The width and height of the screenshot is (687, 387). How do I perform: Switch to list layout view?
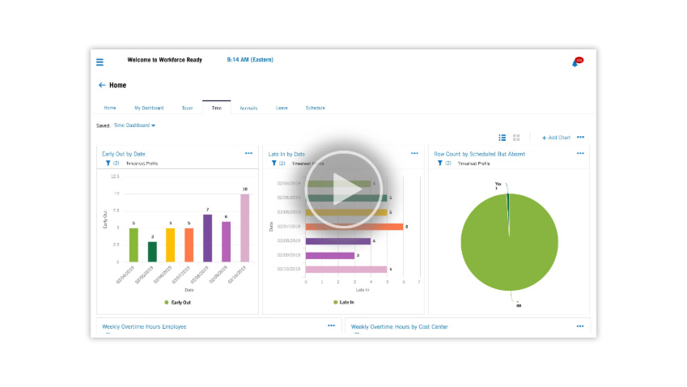pyautogui.click(x=503, y=138)
